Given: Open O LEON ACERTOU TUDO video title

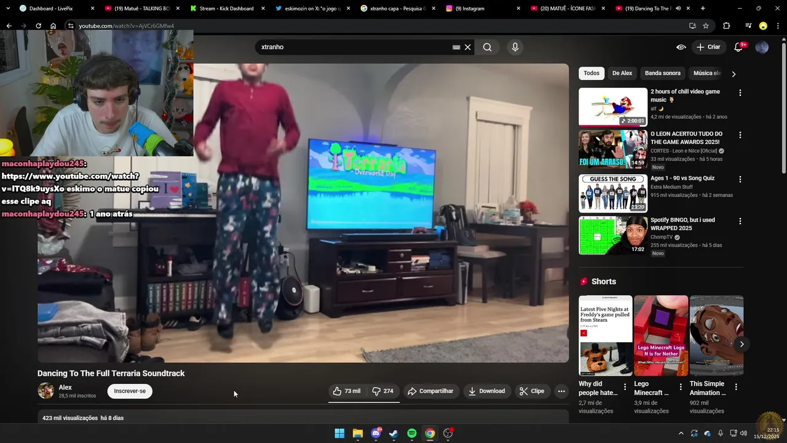Looking at the screenshot, I should [x=687, y=138].
